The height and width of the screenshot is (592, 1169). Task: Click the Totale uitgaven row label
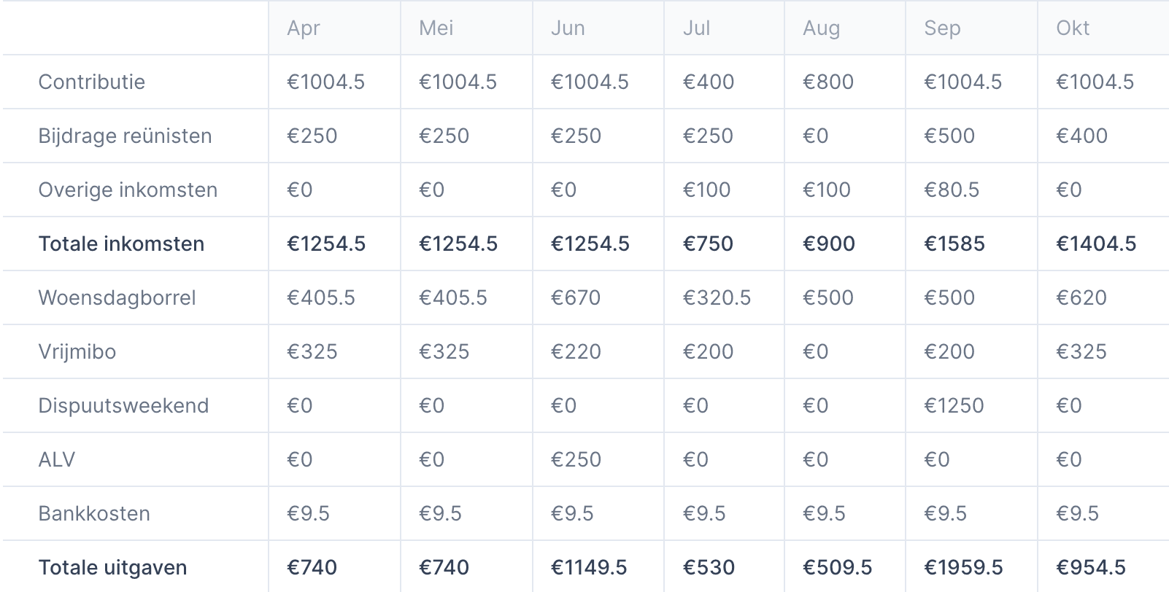pyautogui.click(x=113, y=567)
